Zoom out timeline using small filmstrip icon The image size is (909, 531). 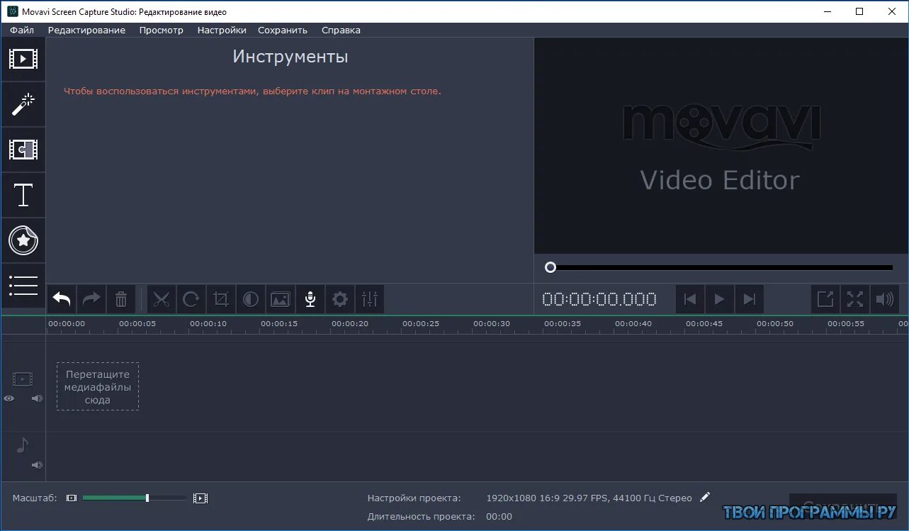click(x=72, y=498)
